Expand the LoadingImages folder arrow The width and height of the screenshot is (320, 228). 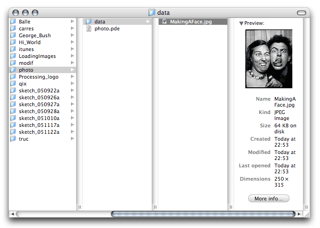click(x=72, y=56)
